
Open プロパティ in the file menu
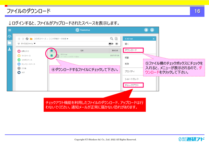pos(130,71)
